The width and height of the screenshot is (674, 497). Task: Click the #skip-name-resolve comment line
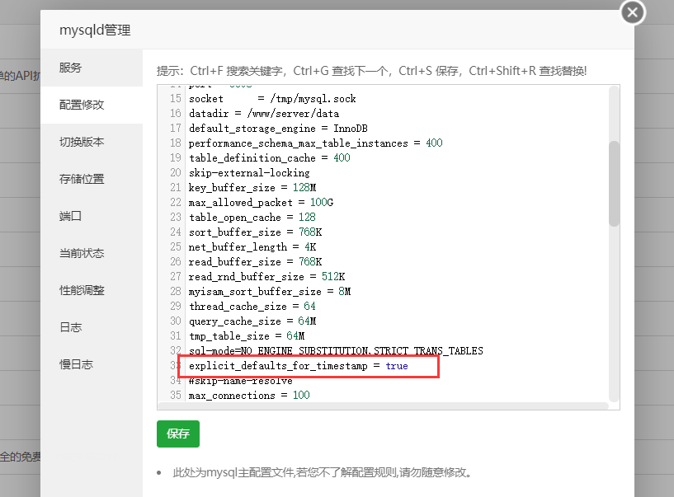click(241, 381)
